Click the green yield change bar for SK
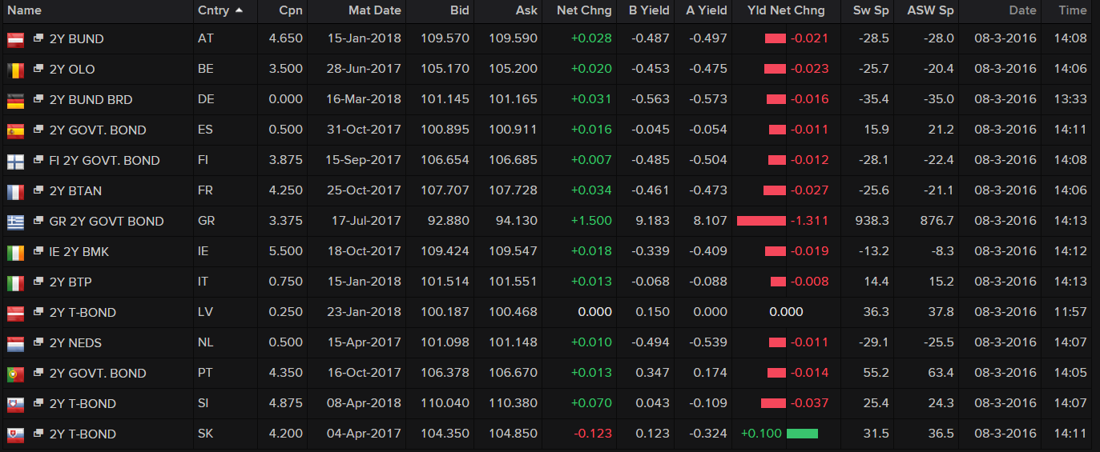The image size is (1100, 452). [802, 434]
